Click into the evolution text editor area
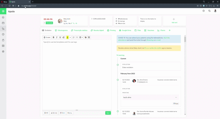 (x=77, y=75)
